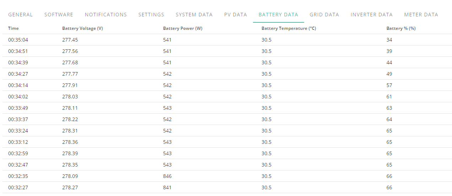Click the Battery Power (W) column header
Screen dimensions: 452x196
[183, 28]
